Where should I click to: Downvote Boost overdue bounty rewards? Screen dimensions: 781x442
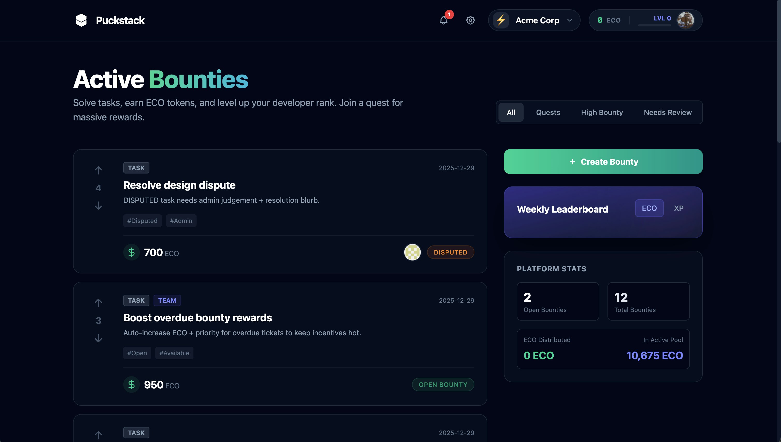pyautogui.click(x=98, y=338)
